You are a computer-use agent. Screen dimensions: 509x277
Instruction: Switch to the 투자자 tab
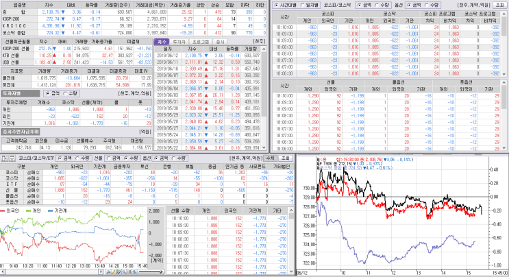179,42
